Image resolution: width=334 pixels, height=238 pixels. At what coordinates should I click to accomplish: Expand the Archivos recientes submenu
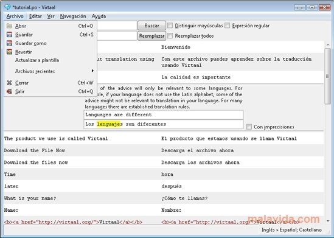[50, 71]
